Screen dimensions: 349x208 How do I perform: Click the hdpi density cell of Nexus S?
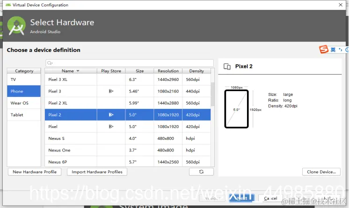(196, 138)
